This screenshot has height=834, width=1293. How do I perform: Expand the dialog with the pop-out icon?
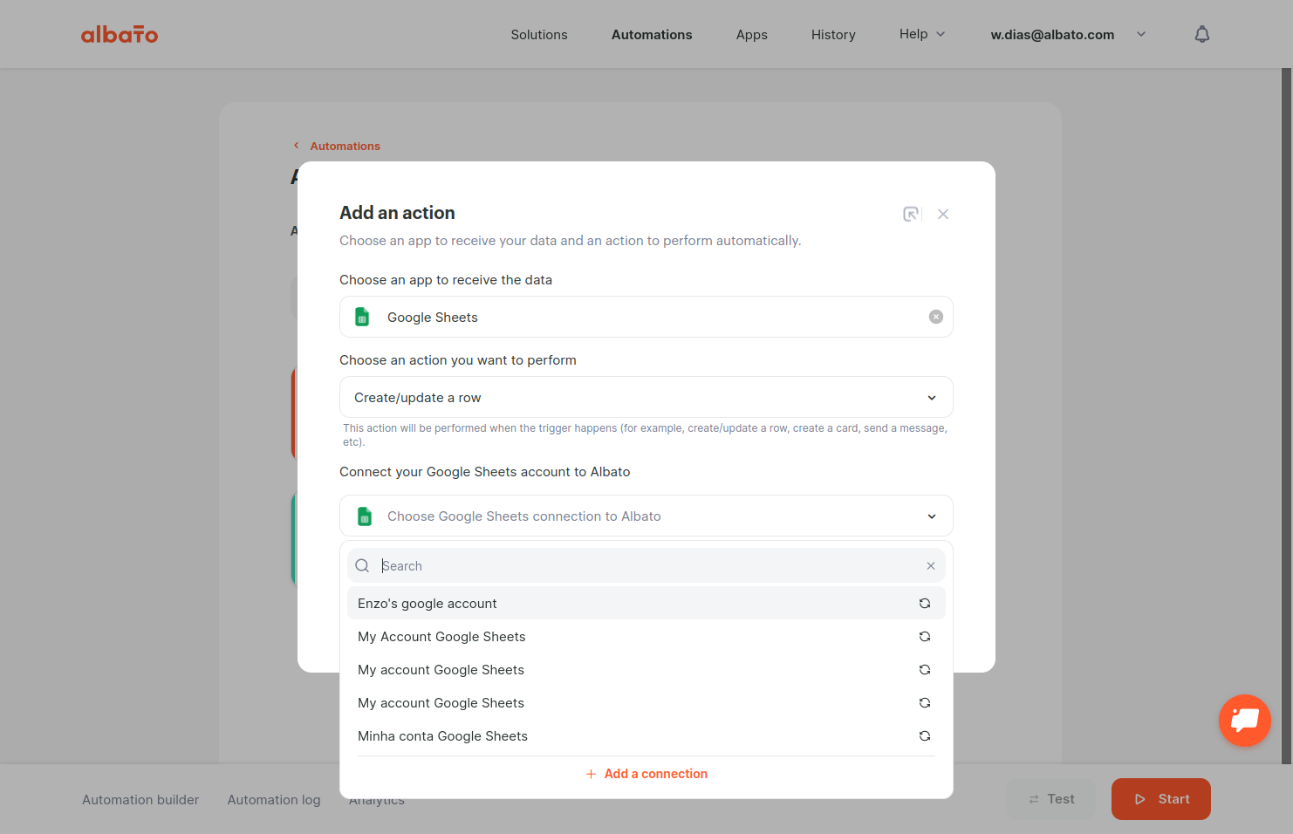point(911,214)
